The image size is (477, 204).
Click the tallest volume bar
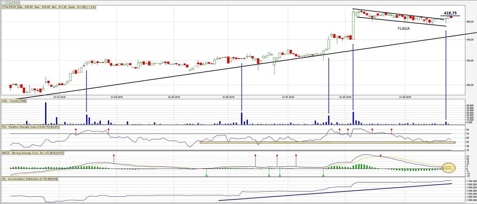(x=45, y=113)
